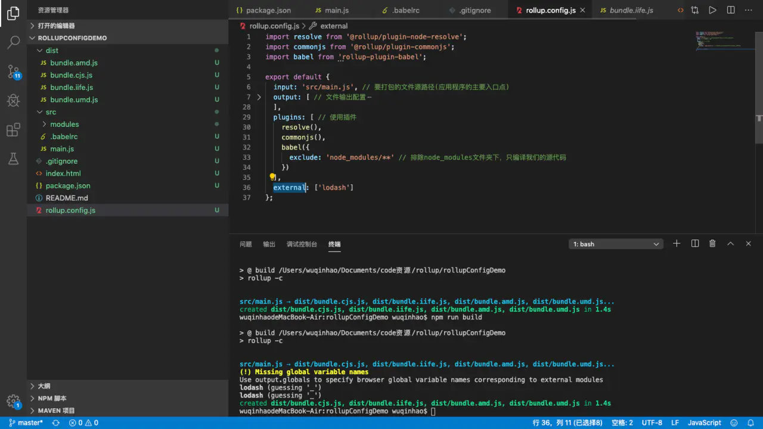Open package.json in the file explorer
The image size is (763, 429).
(x=68, y=186)
